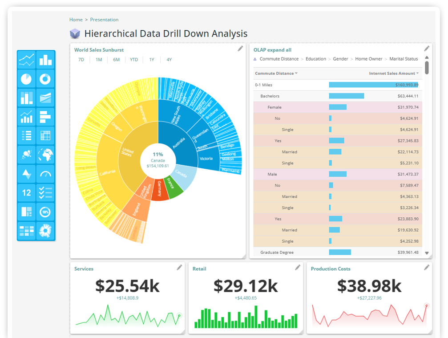Pick the gauge chart icon

coord(46,174)
